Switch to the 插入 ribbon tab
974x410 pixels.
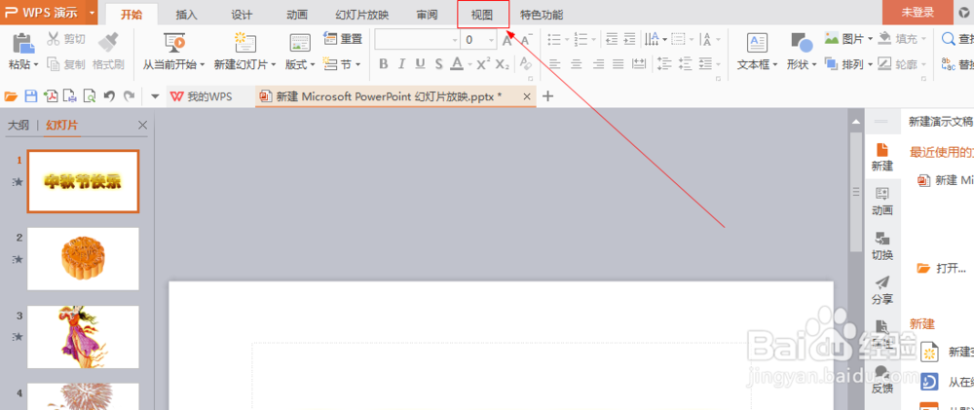coord(186,15)
